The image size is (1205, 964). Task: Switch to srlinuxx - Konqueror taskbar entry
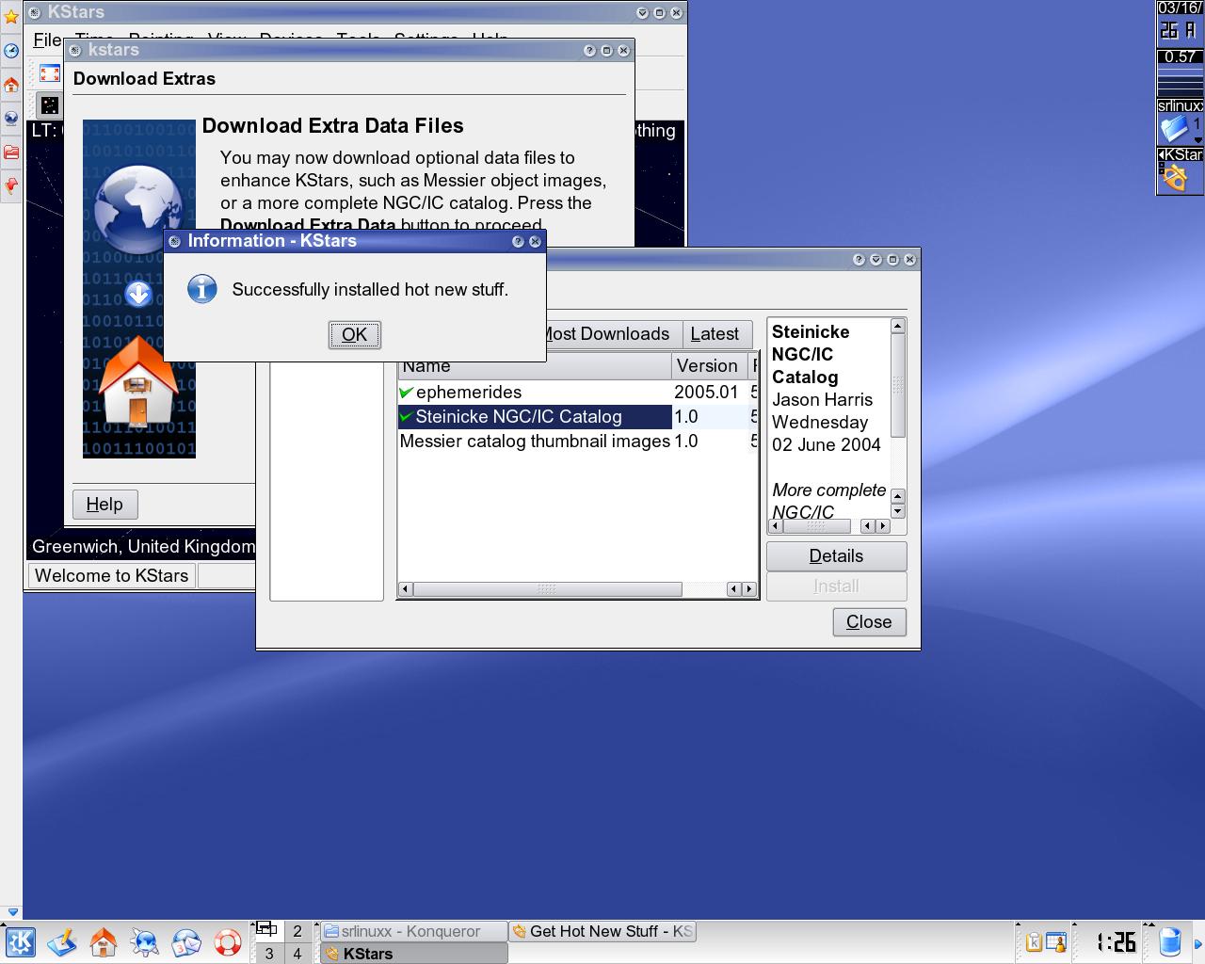[413, 931]
